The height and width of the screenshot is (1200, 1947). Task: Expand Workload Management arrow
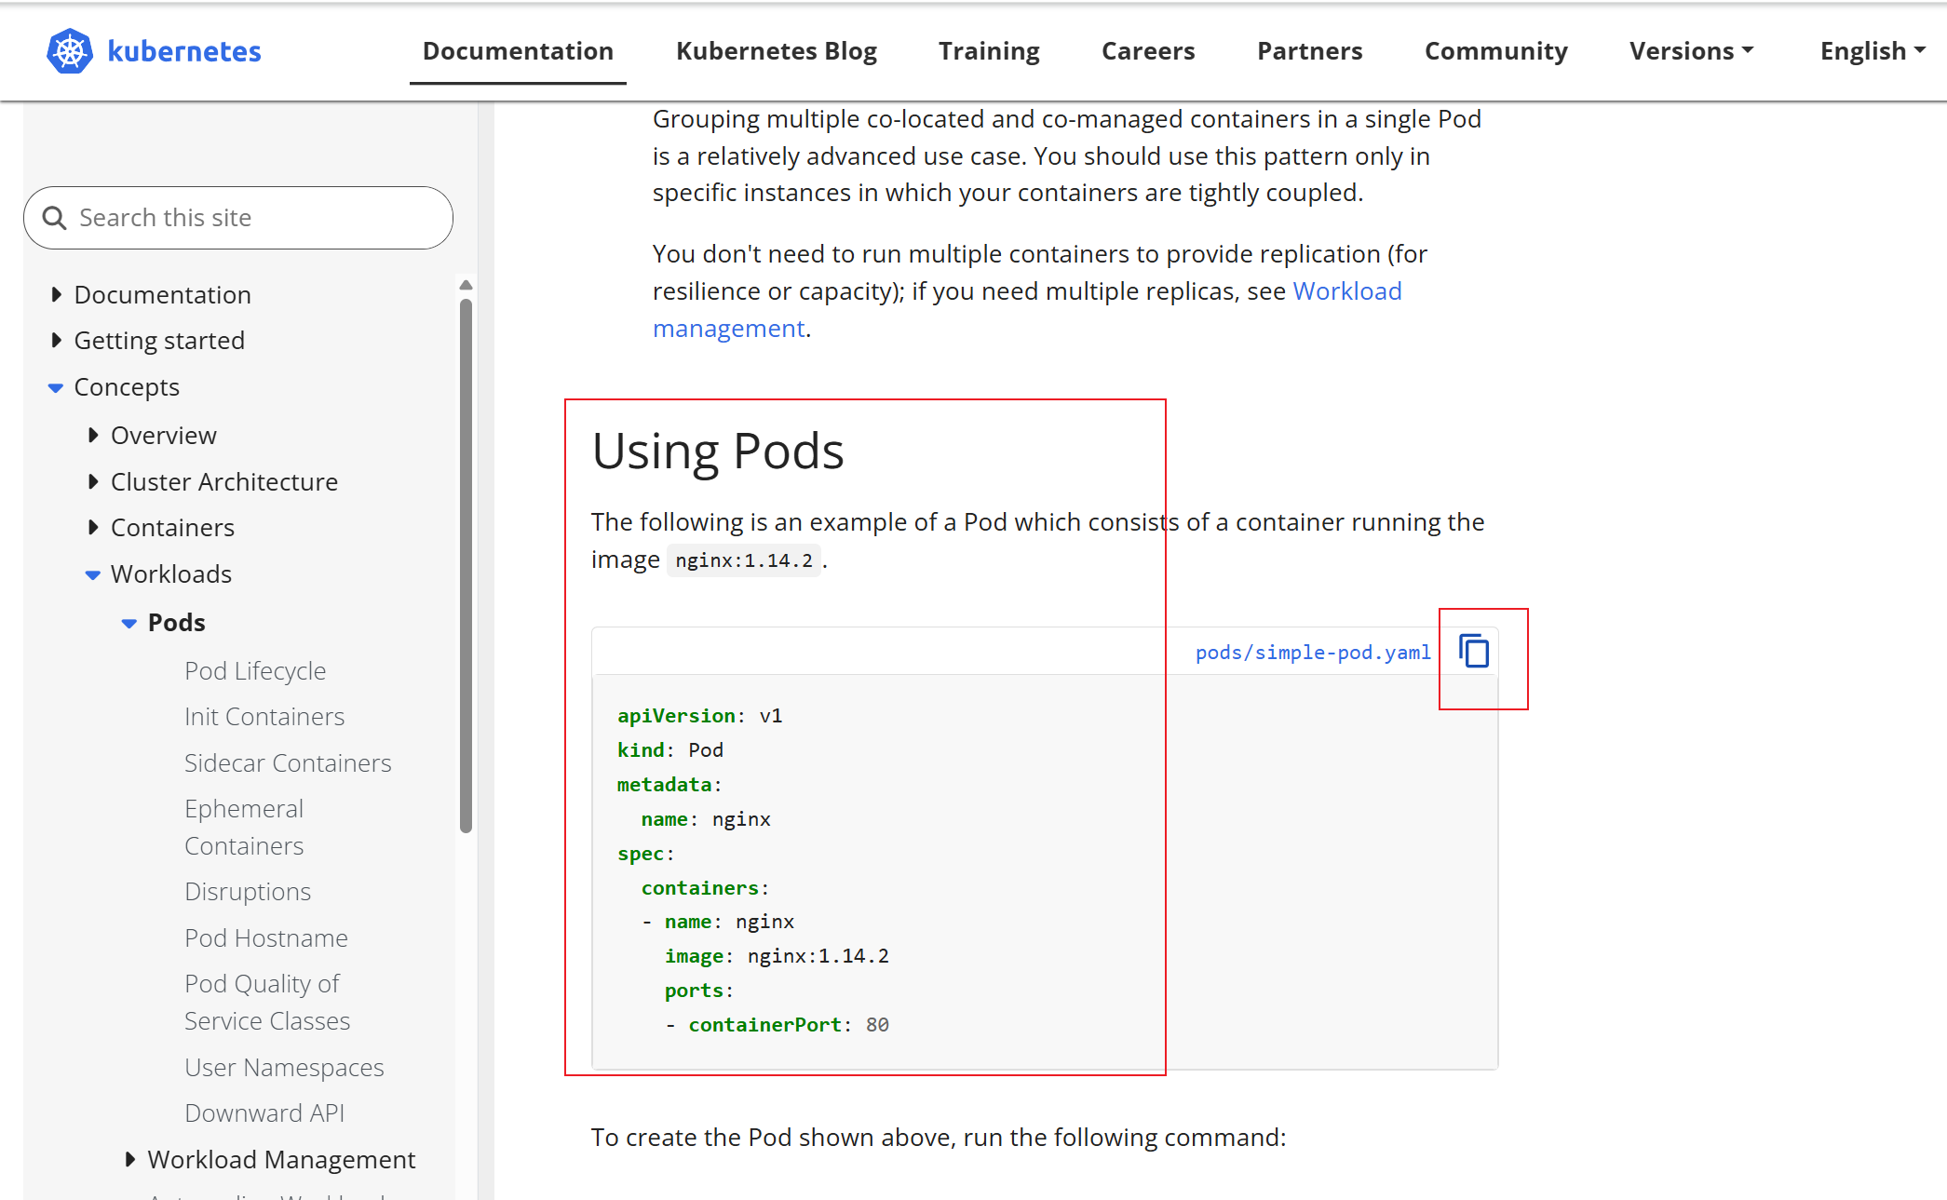click(130, 1160)
